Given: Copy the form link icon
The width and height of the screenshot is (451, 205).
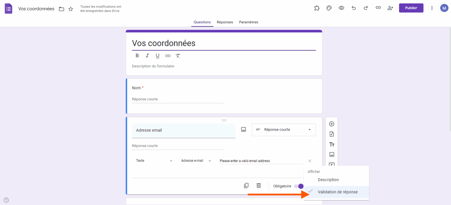Looking at the screenshot, I should 378,8.
